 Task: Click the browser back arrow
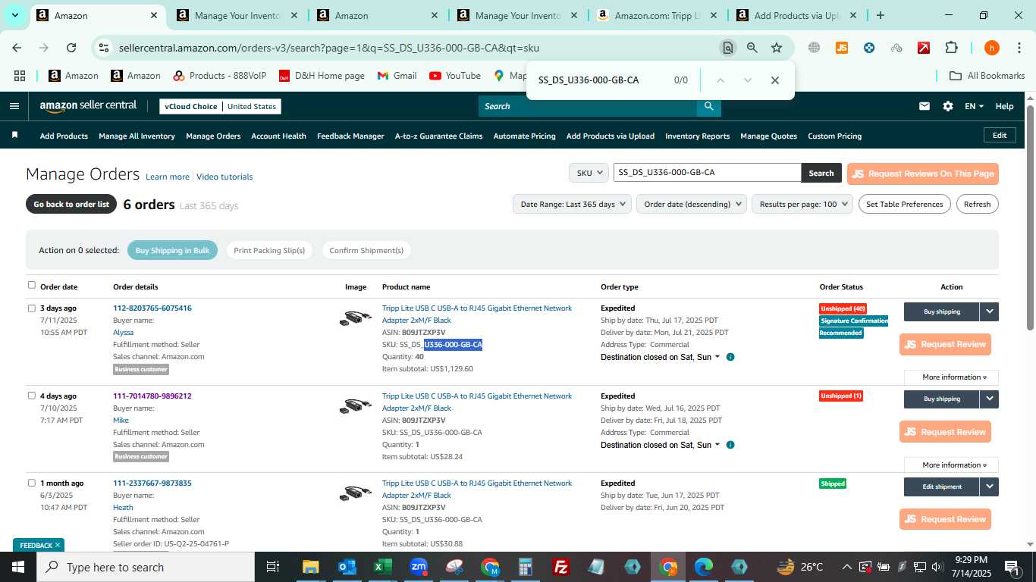17,48
